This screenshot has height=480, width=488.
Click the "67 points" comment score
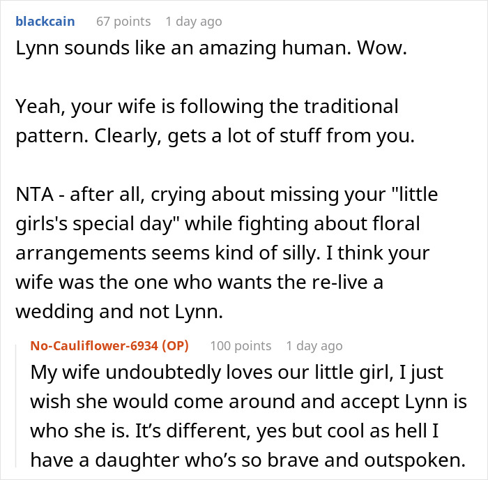point(122,22)
